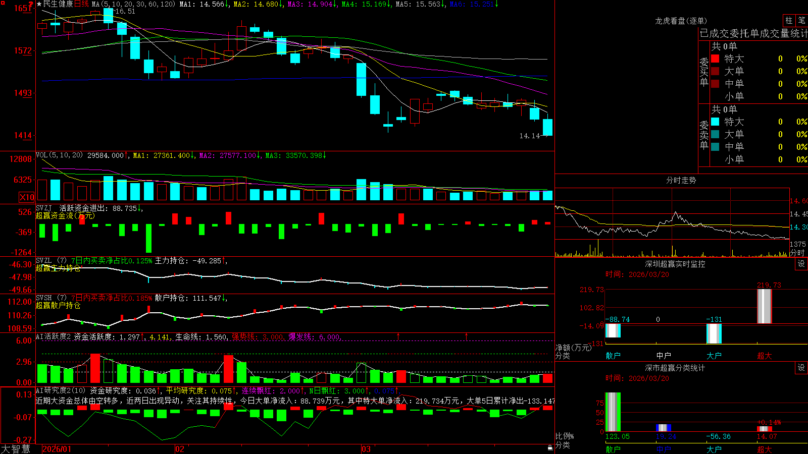Click the teal 中单 sell-order swatch
808x454 pixels.
tap(715, 147)
